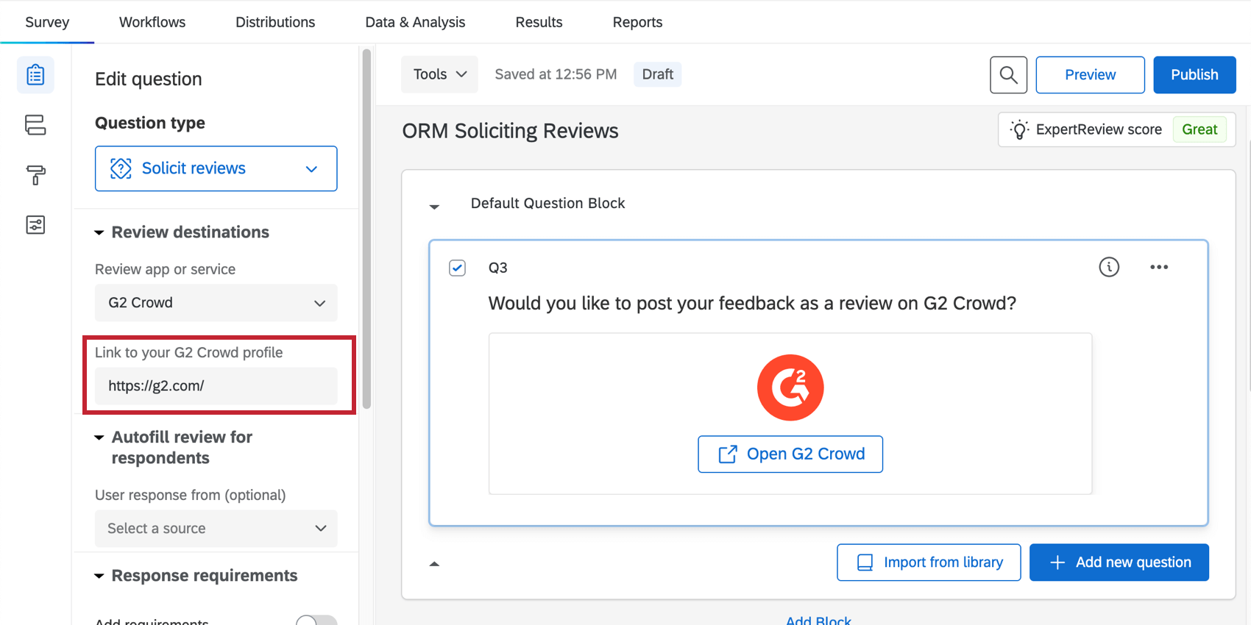Click the block bottom collapse arrow

click(x=434, y=564)
